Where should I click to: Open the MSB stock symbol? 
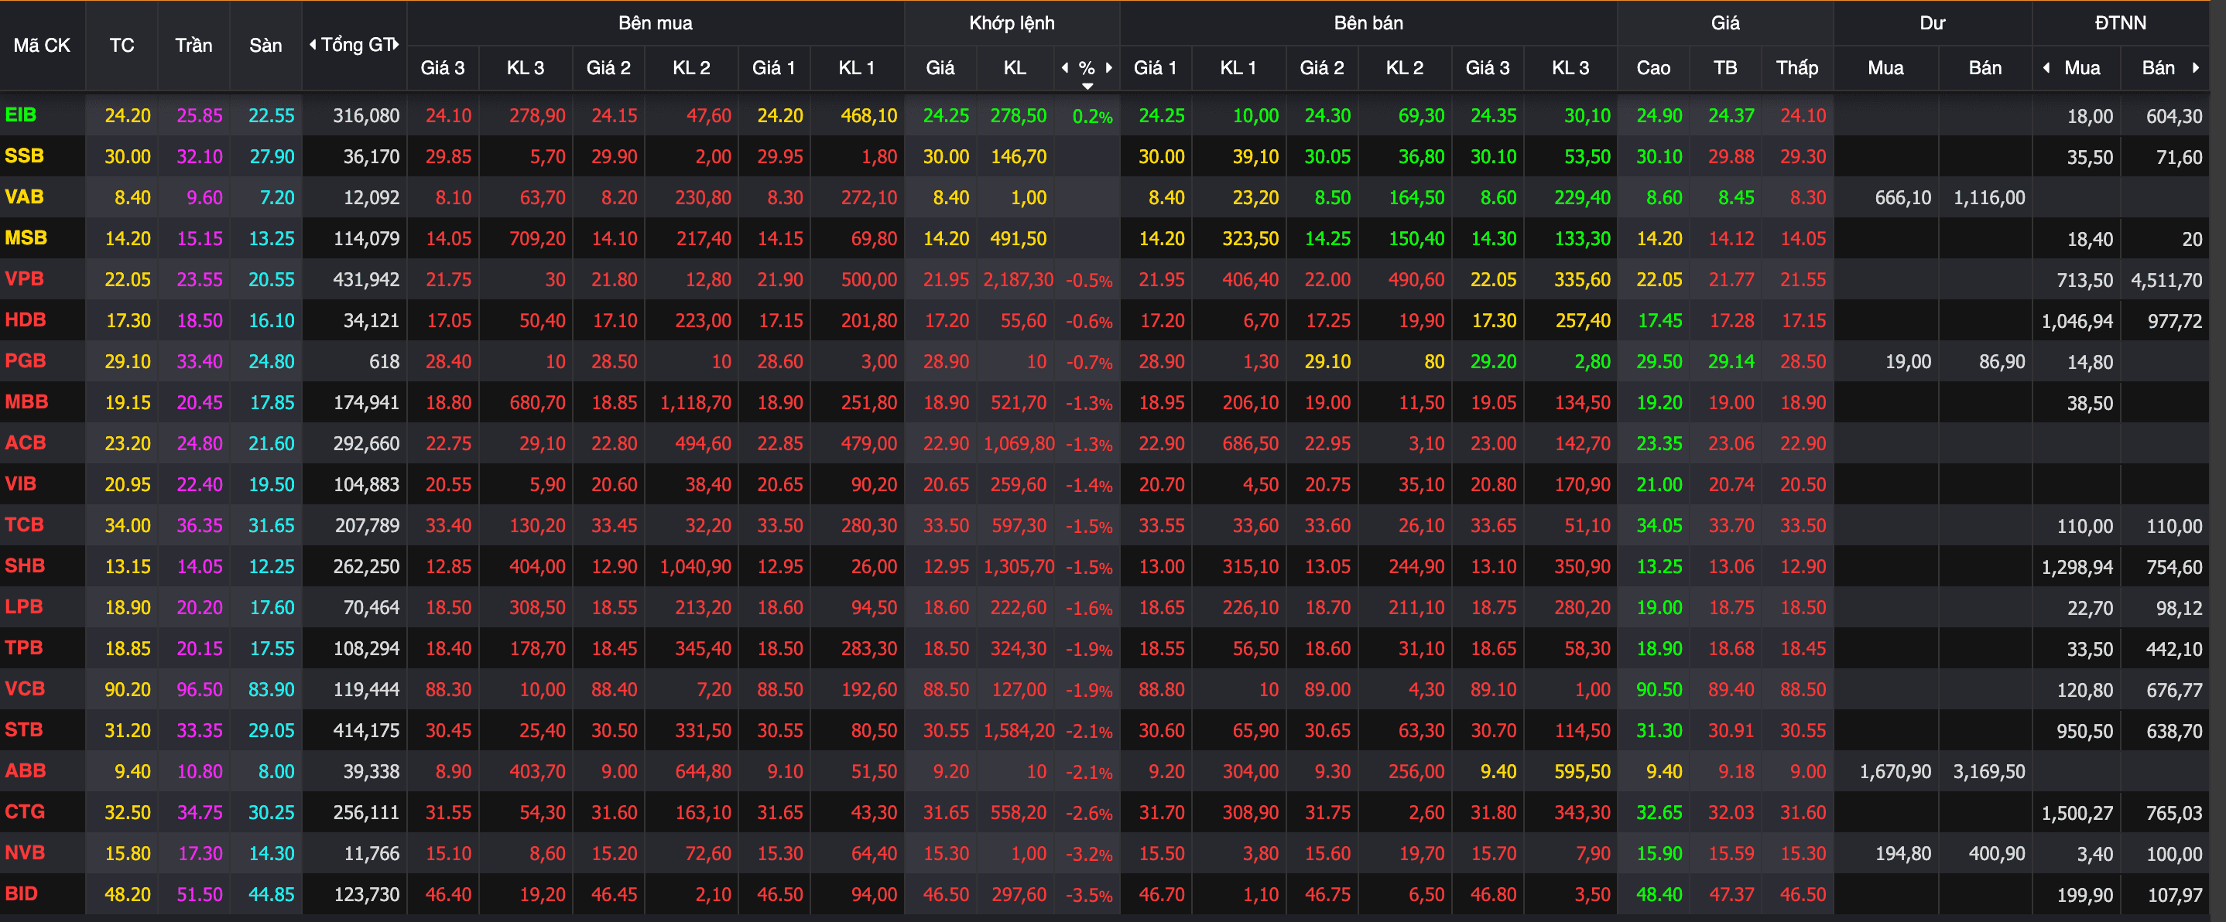pos(26,238)
